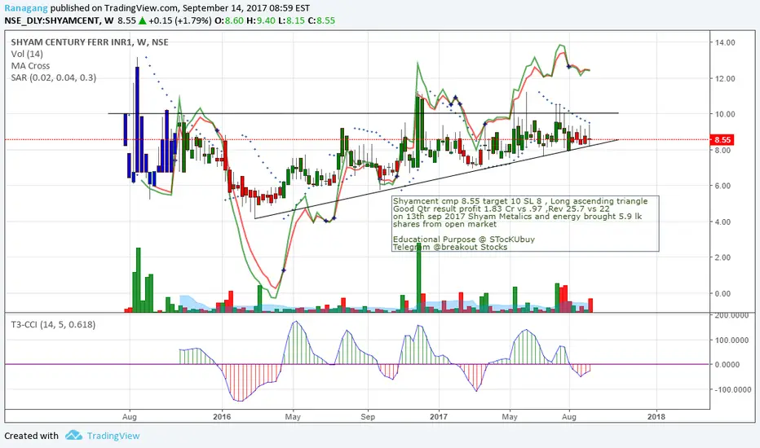Click the 'Created with' footer text
Image resolution: width=760 pixels, height=448 pixels.
(32, 436)
